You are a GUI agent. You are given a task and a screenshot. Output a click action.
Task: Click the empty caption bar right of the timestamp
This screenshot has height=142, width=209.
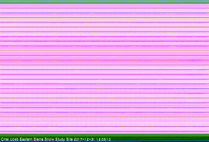tap(160, 139)
